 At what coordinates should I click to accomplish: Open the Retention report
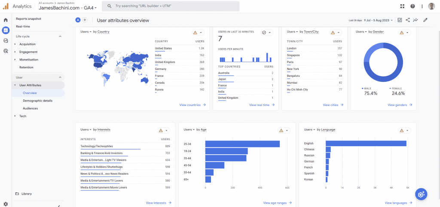[x=26, y=67]
